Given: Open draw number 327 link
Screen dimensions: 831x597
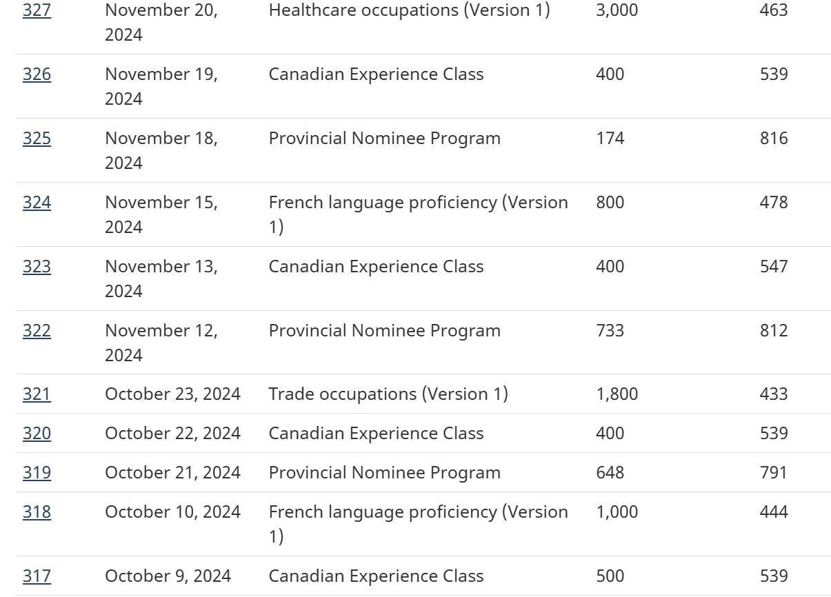Looking at the screenshot, I should click(x=37, y=10).
